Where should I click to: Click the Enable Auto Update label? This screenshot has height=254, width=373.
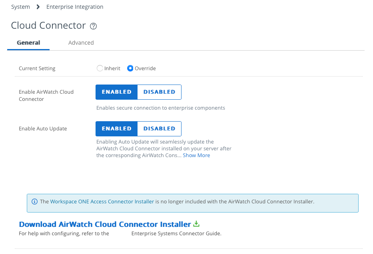(x=43, y=129)
